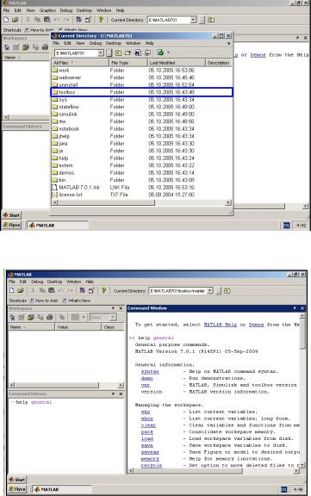The image size is (311, 496).
Task: Click the Demos link in Command Window
Action: pyautogui.click(x=256, y=325)
